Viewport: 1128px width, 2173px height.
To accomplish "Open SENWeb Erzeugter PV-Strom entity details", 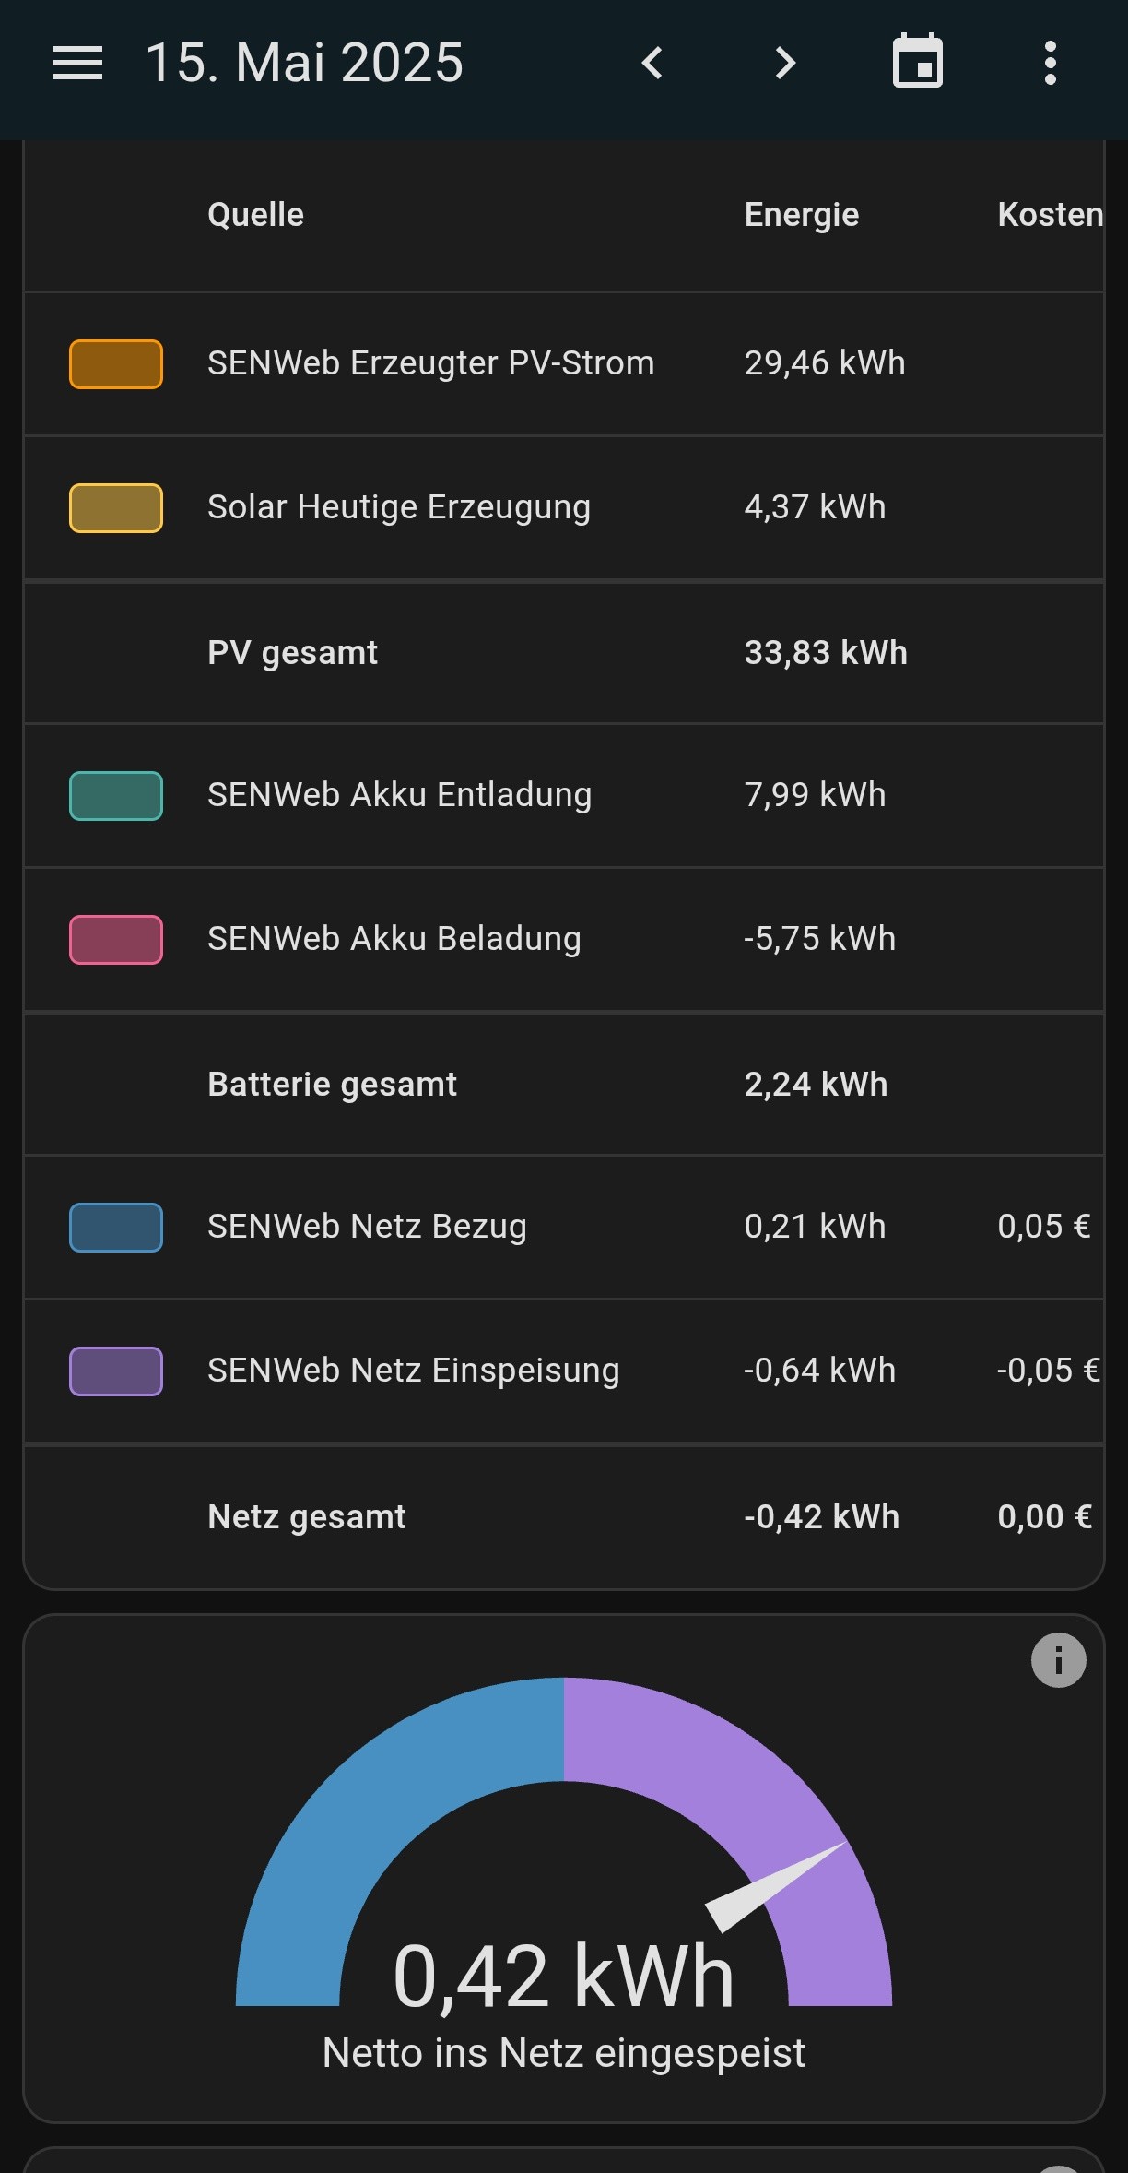I will click(430, 363).
